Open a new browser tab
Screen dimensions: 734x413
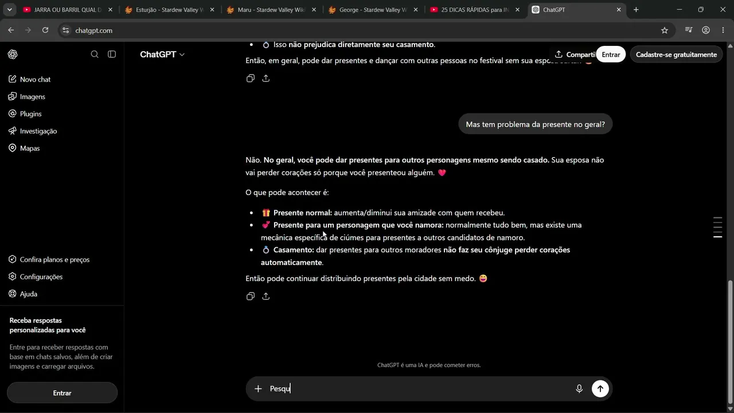point(636,10)
